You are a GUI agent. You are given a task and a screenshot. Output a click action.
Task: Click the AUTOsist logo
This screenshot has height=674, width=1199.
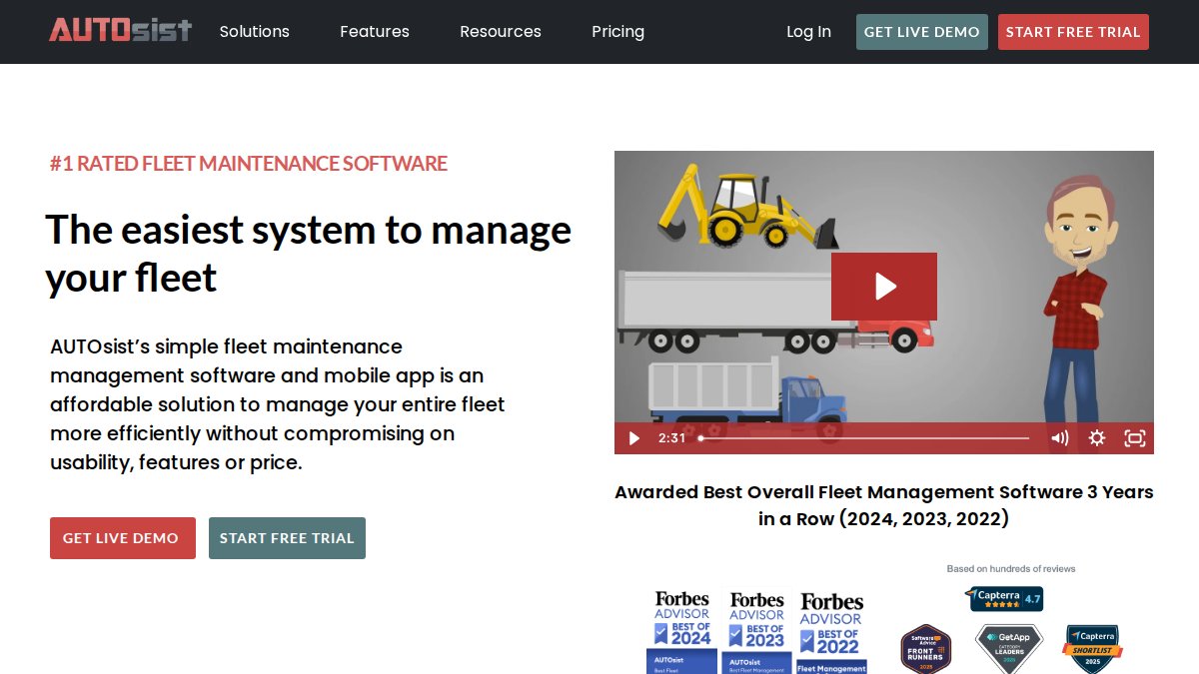tap(120, 30)
